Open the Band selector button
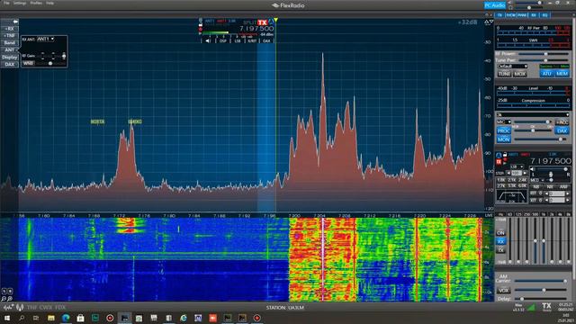576x324 pixels. 9,42
